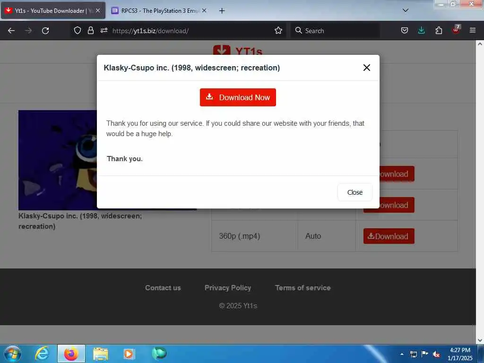Open a new tab with plus button
The width and height of the screenshot is (484, 363).
coord(222,11)
